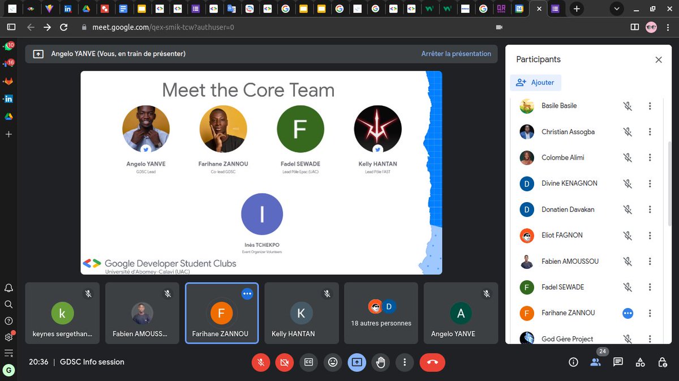Unmute the microphone in the call bar
679x381 pixels.
click(261, 362)
